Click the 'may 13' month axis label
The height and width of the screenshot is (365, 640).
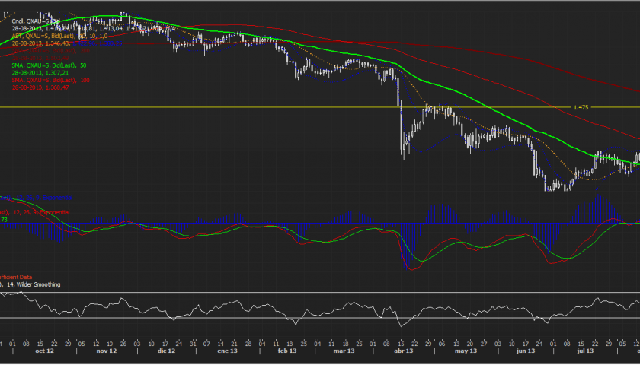[x=465, y=351]
